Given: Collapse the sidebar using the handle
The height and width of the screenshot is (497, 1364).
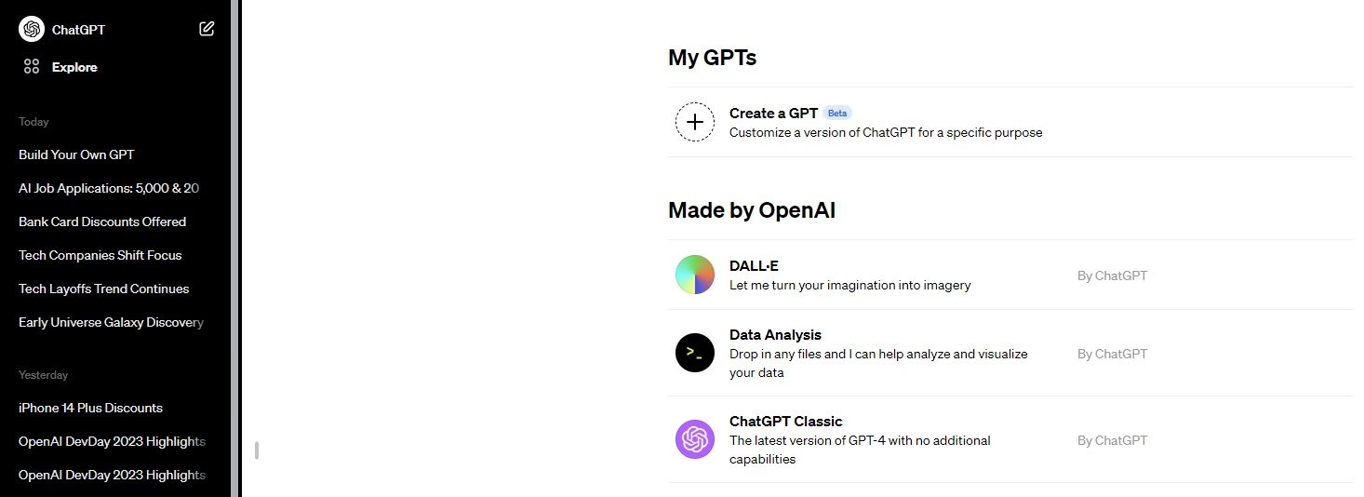Looking at the screenshot, I should click(x=256, y=450).
